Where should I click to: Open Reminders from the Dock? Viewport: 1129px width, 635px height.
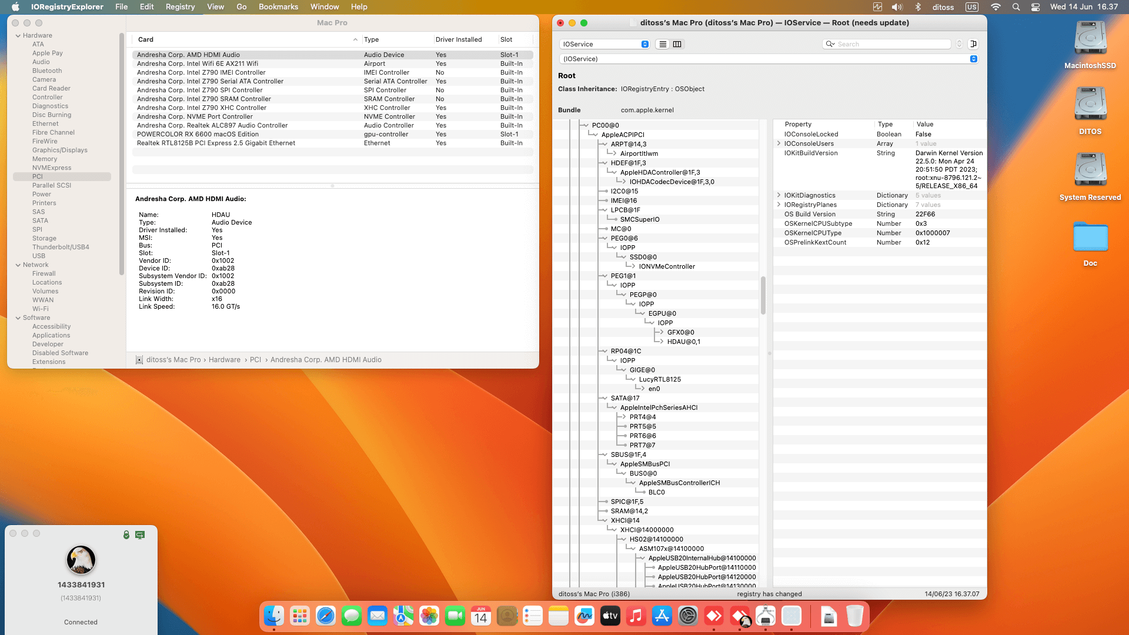[533, 616]
